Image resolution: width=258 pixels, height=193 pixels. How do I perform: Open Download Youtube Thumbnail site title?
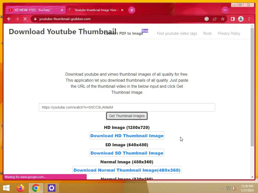point(62,31)
